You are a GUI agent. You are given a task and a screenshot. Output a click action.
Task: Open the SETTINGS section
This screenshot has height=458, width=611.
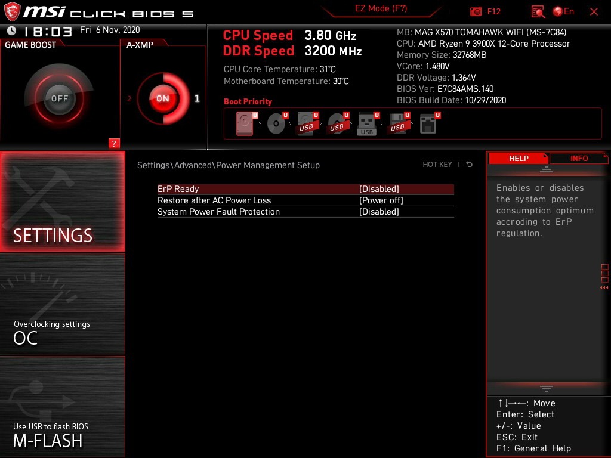coord(62,202)
